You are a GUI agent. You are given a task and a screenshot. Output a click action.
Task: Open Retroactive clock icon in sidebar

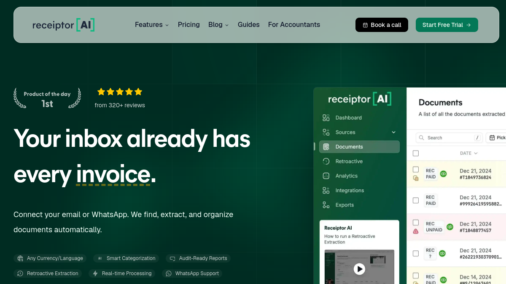tap(326, 161)
